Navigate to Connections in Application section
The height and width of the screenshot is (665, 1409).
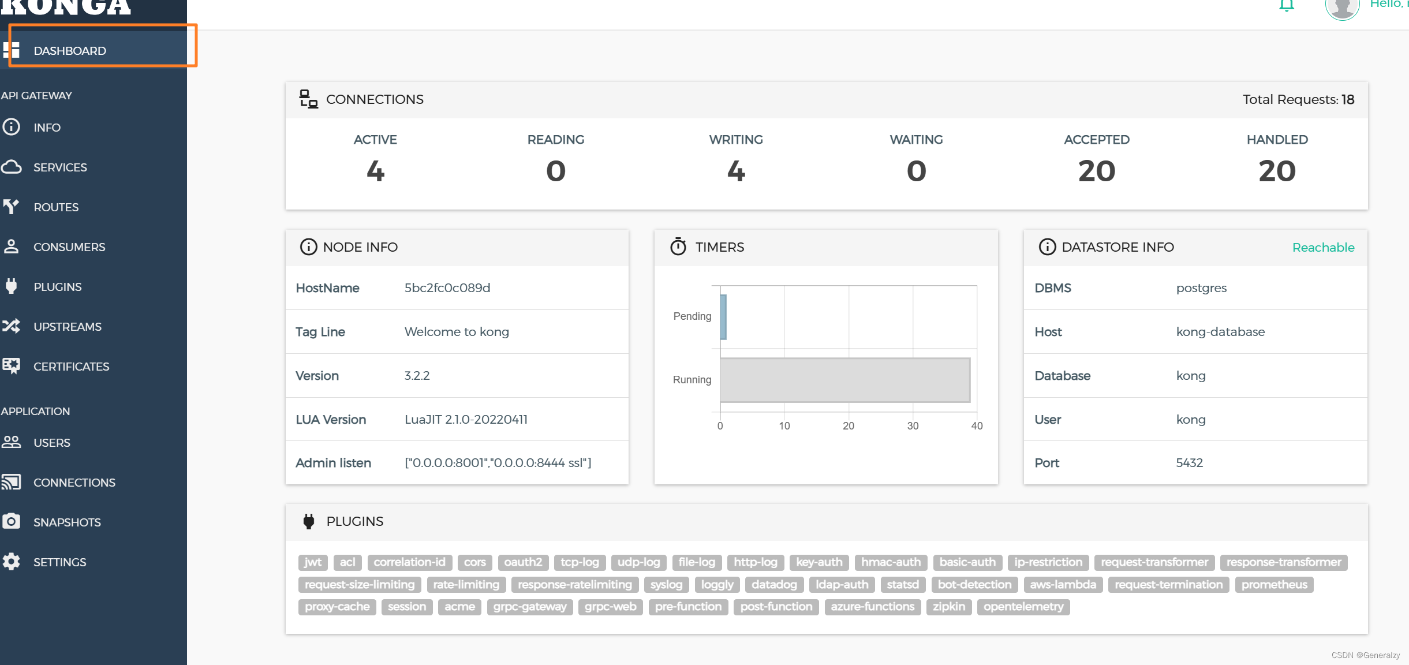pyautogui.click(x=74, y=483)
